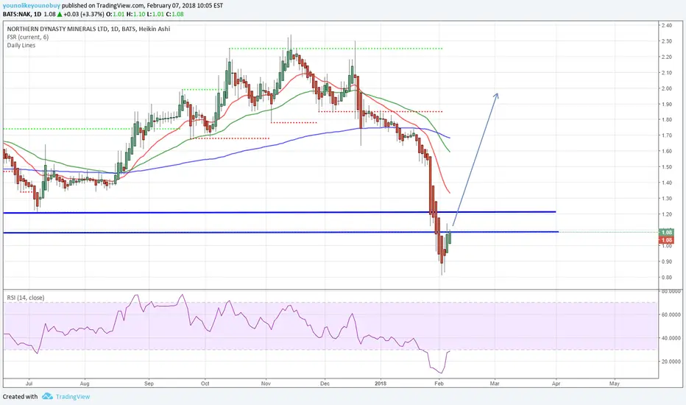Click the 'Jul' date axis label
The width and height of the screenshot is (686, 405).
coord(29,384)
